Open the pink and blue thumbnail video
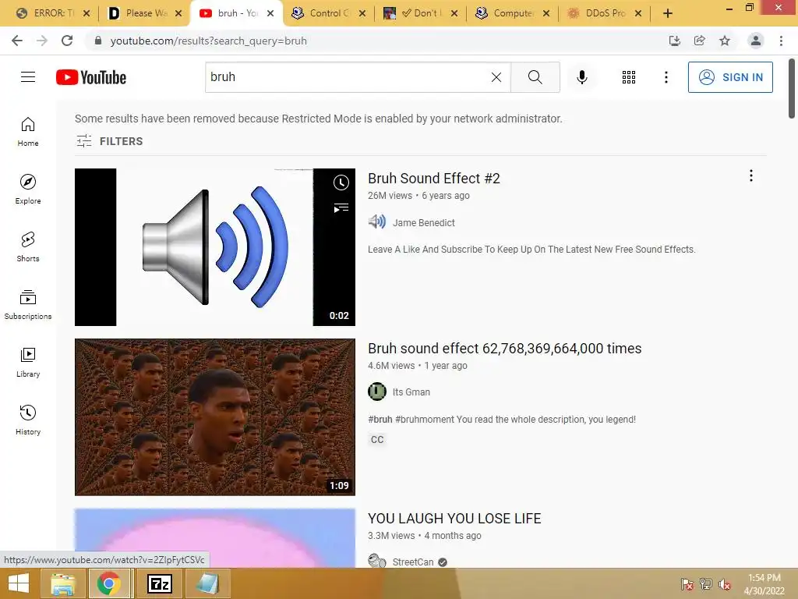The width and height of the screenshot is (798, 599). pos(215,538)
